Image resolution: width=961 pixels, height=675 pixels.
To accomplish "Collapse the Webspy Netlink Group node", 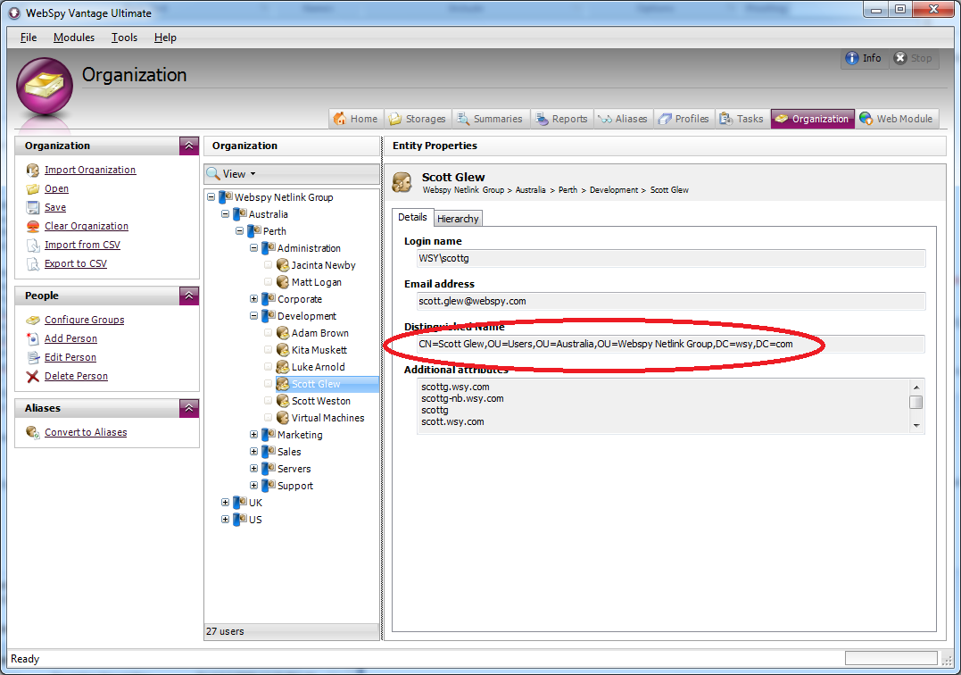I will [211, 197].
